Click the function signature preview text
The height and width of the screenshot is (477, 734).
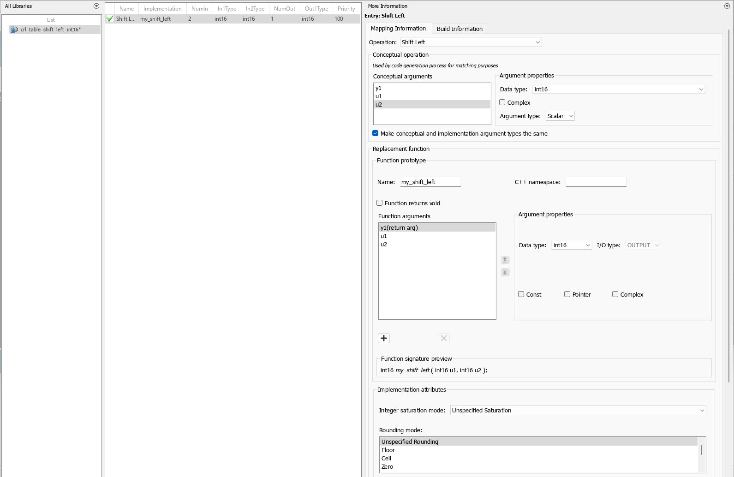434,370
